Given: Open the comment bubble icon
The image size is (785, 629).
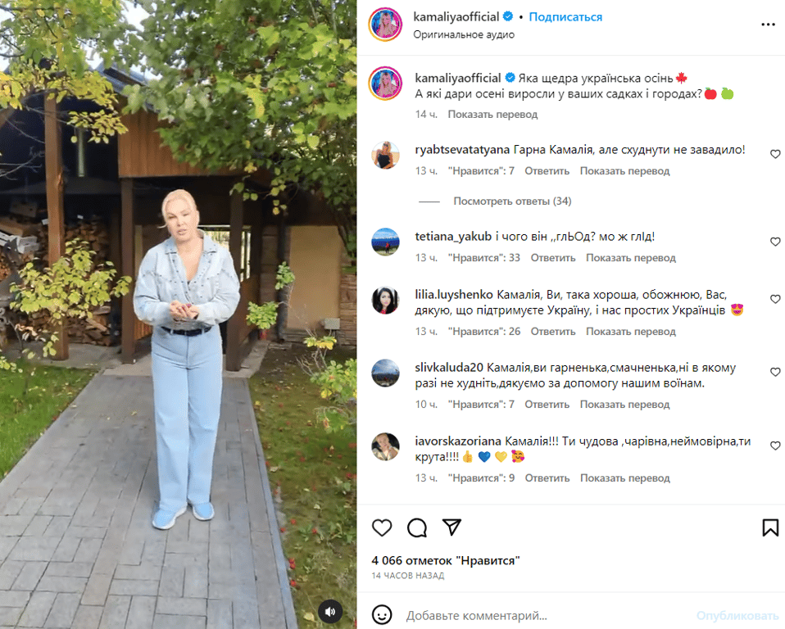Looking at the screenshot, I should [417, 527].
